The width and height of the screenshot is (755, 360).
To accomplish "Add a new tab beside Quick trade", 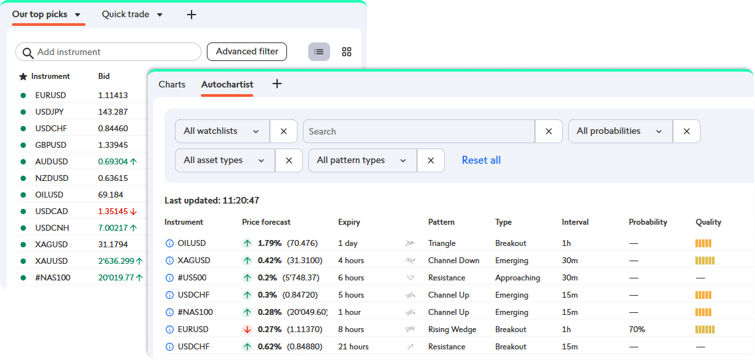I will [x=192, y=15].
